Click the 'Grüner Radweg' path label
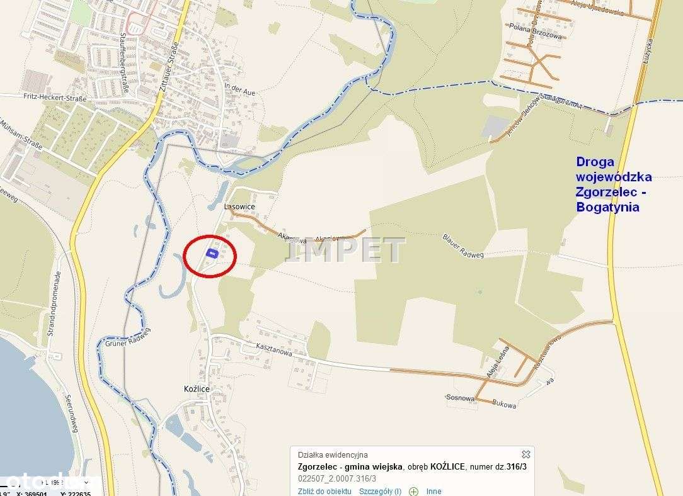The height and width of the screenshot is (496, 683). 128,337
